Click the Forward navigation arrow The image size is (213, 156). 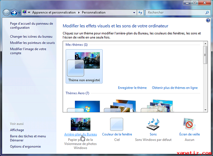click(14, 13)
